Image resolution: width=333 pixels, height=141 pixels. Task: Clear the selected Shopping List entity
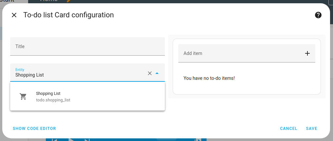click(x=150, y=73)
